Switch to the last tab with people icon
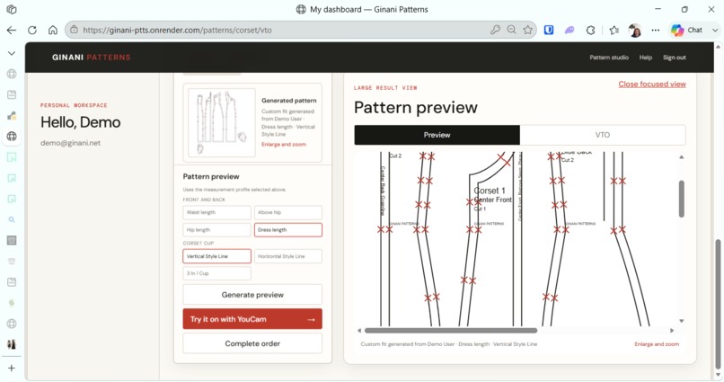The height and width of the screenshot is (382, 724). tap(12, 344)
